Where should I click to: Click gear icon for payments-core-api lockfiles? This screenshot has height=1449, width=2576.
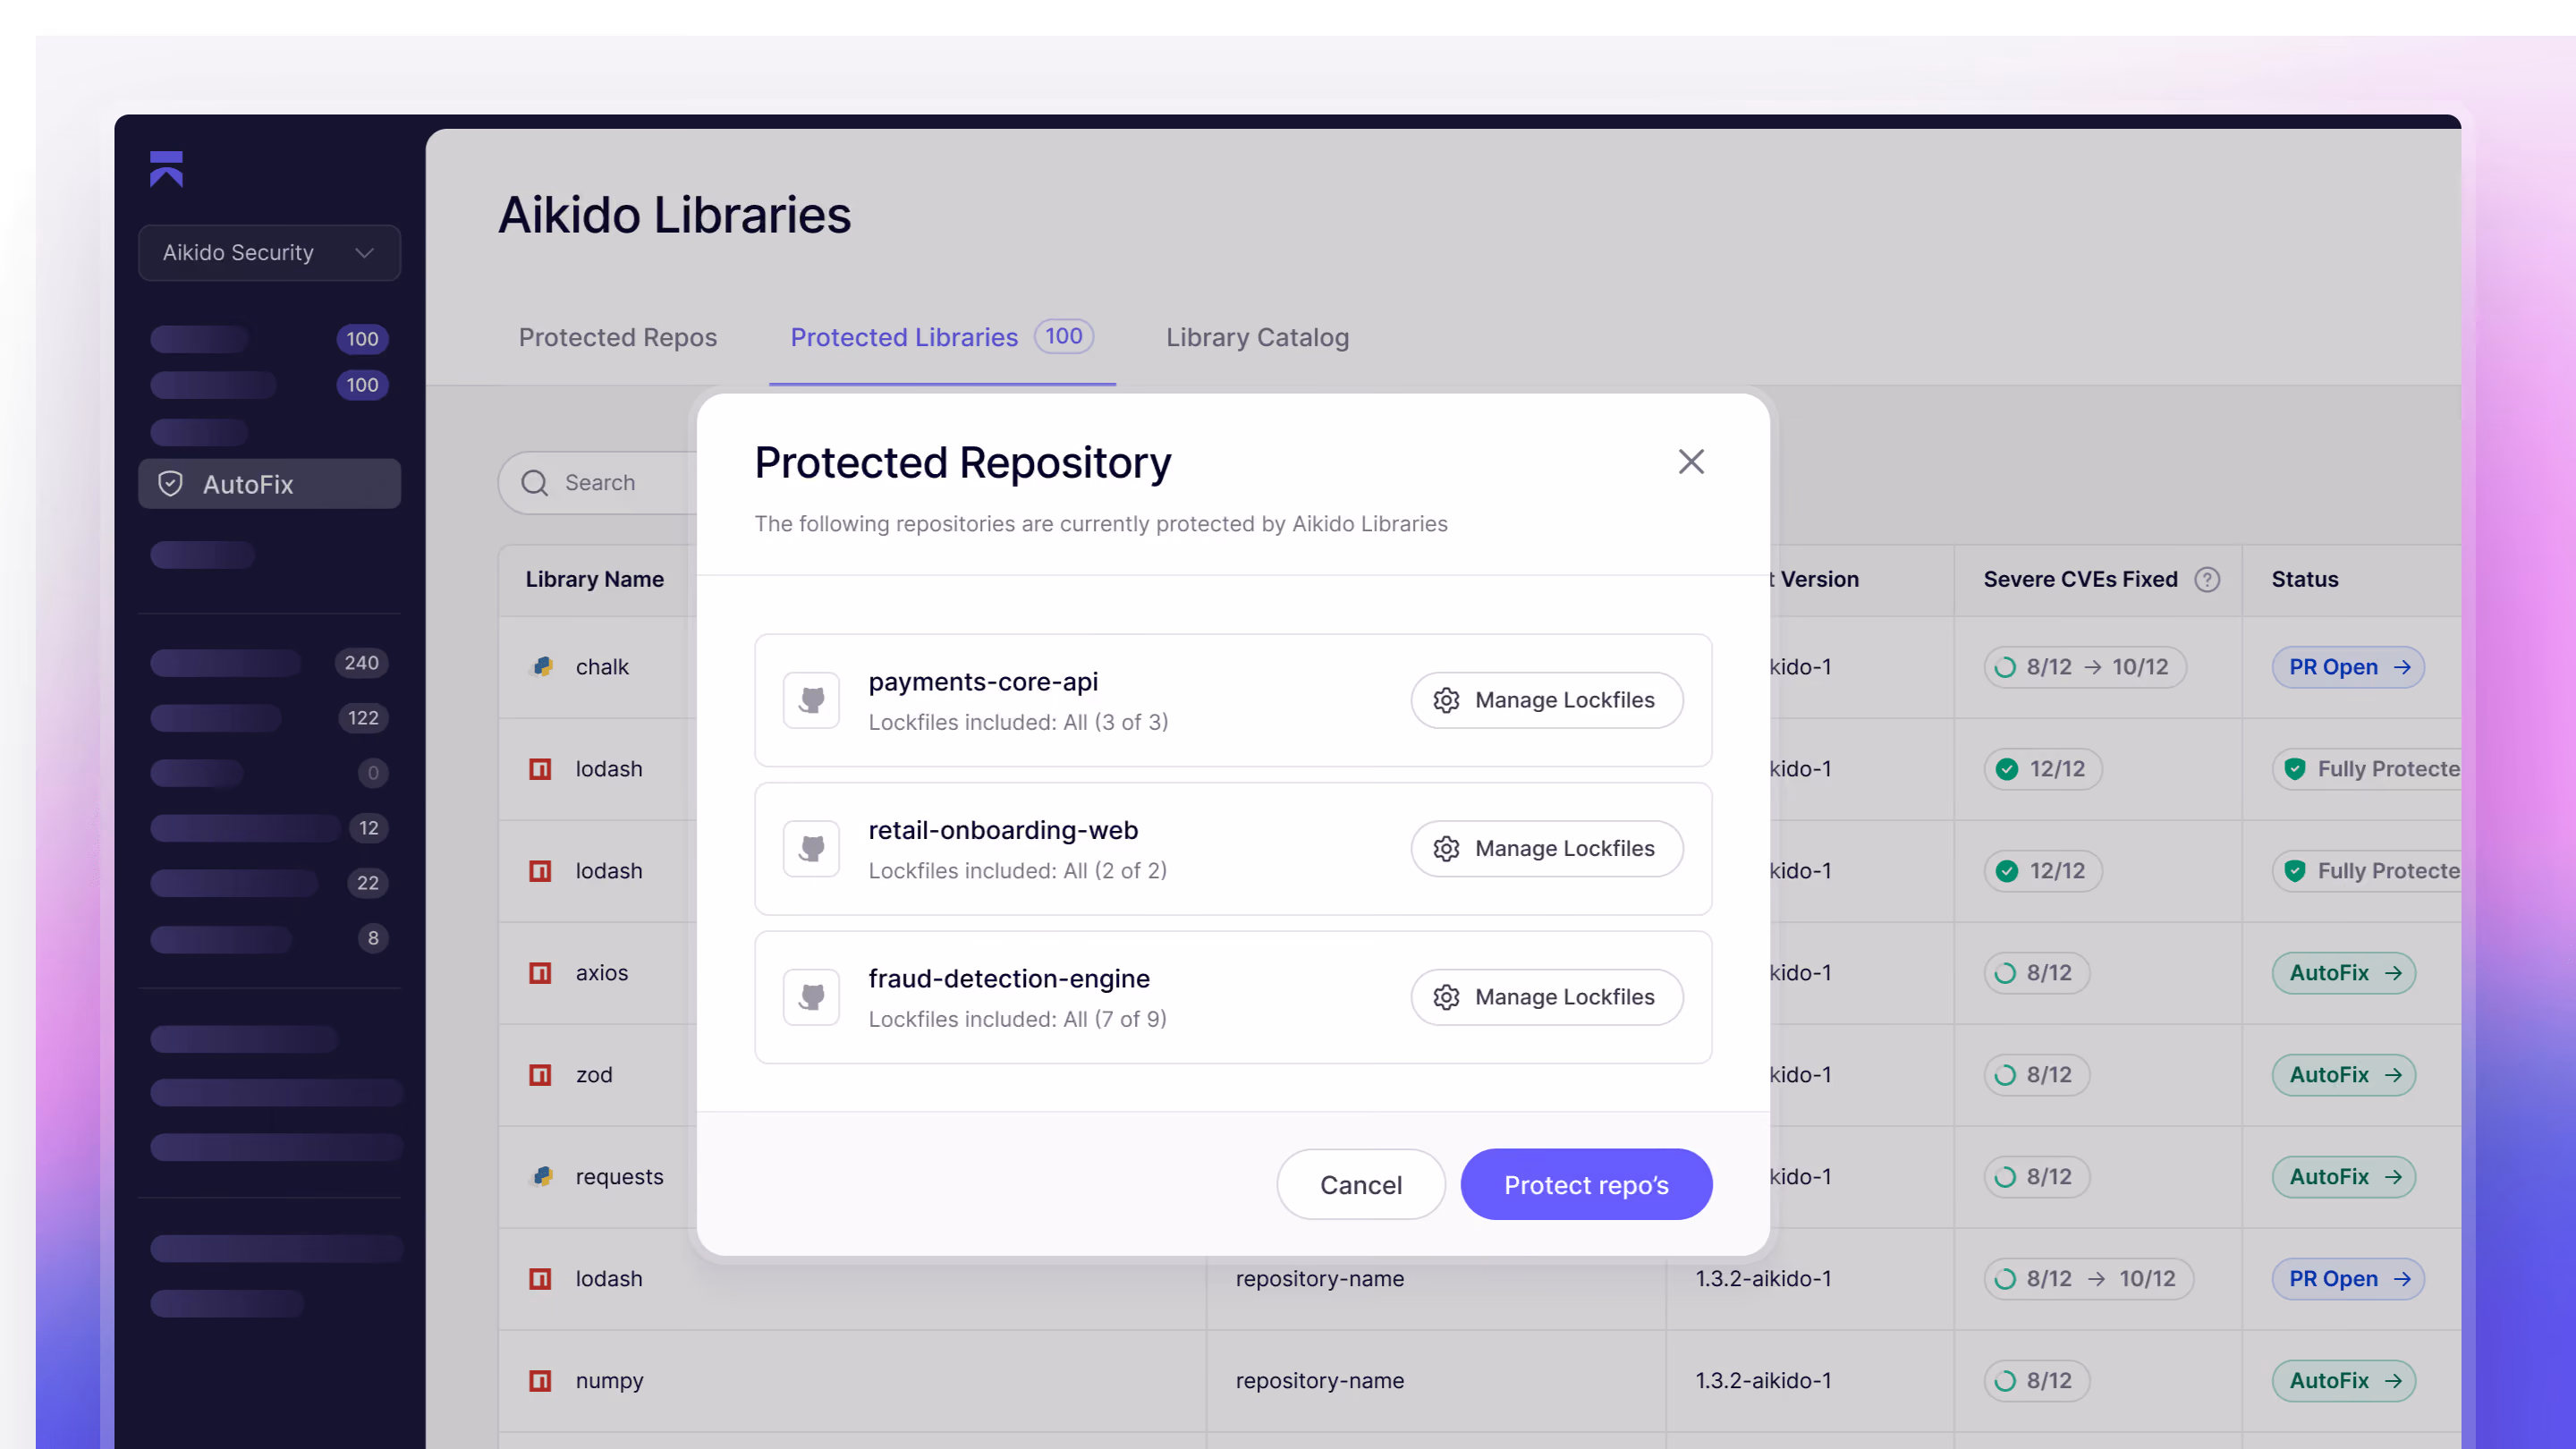click(x=1446, y=700)
